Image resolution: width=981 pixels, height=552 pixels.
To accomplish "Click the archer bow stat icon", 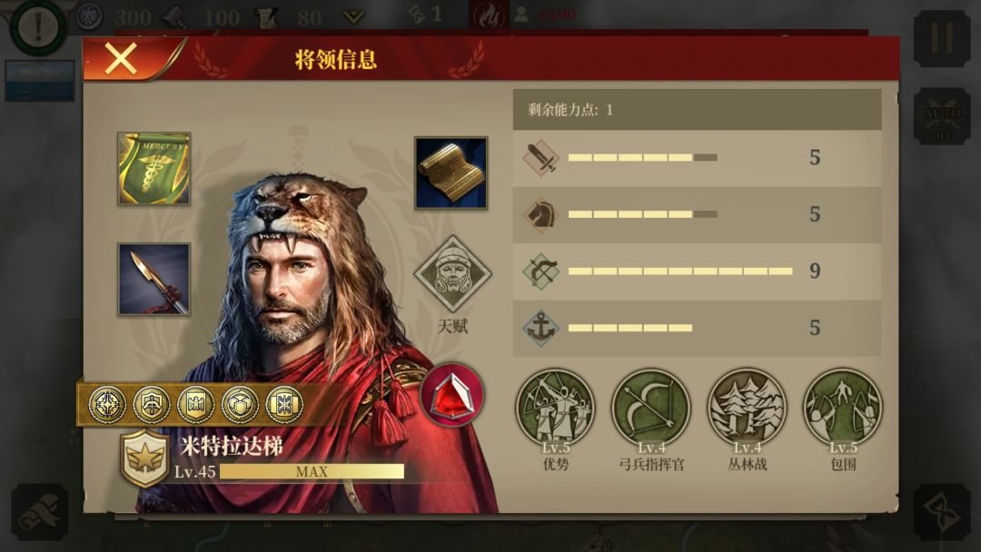I will (x=540, y=271).
